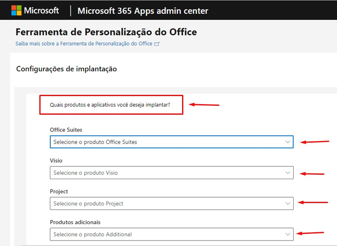Open the Selecione o produto Office Suites dropdown
Image resolution: width=337 pixels, height=246 pixels.
point(171,142)
